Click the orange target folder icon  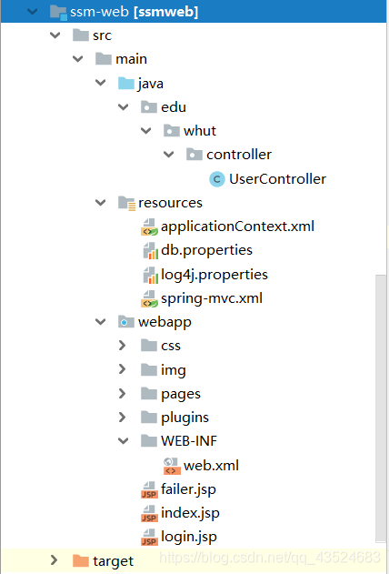click(x=81, y=561)
